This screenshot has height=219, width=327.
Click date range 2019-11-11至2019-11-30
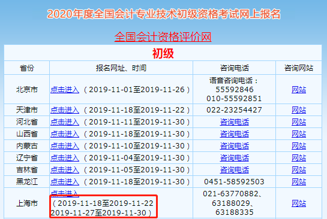137,122
